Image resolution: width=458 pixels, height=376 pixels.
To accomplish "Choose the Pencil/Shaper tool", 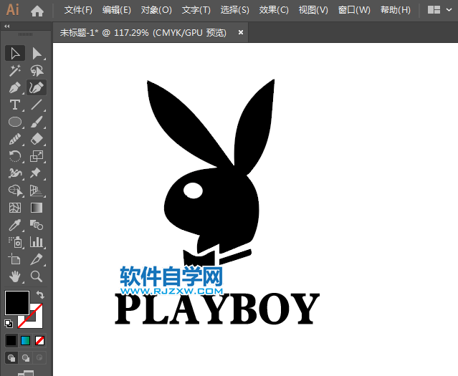I will coord(15,139).
